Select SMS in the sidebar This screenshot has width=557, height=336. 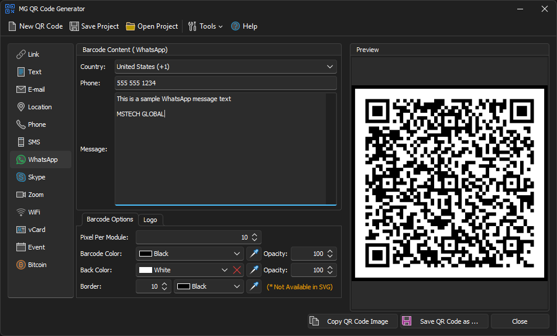point(40,142)
